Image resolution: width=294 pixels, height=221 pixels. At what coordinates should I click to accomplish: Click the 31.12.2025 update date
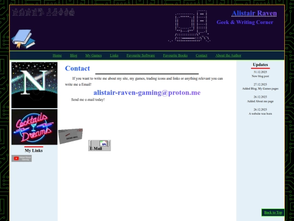pos(260,72)
